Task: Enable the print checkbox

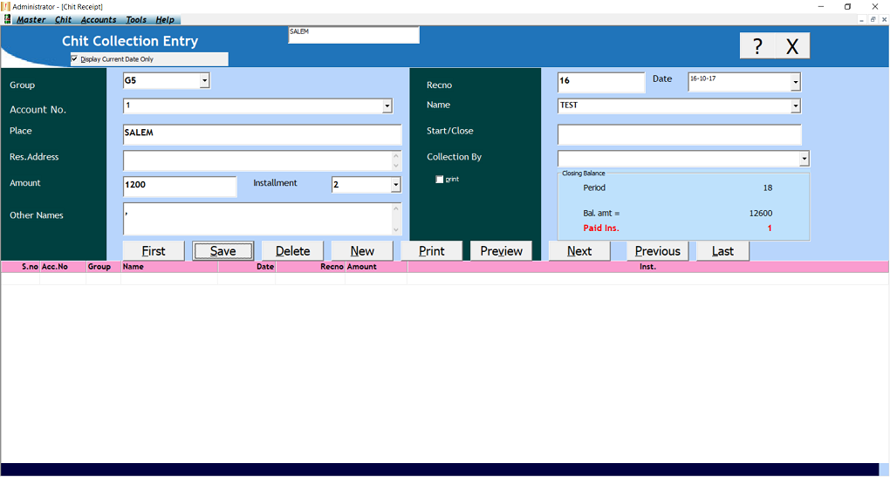Action: [x=440, y=180]
